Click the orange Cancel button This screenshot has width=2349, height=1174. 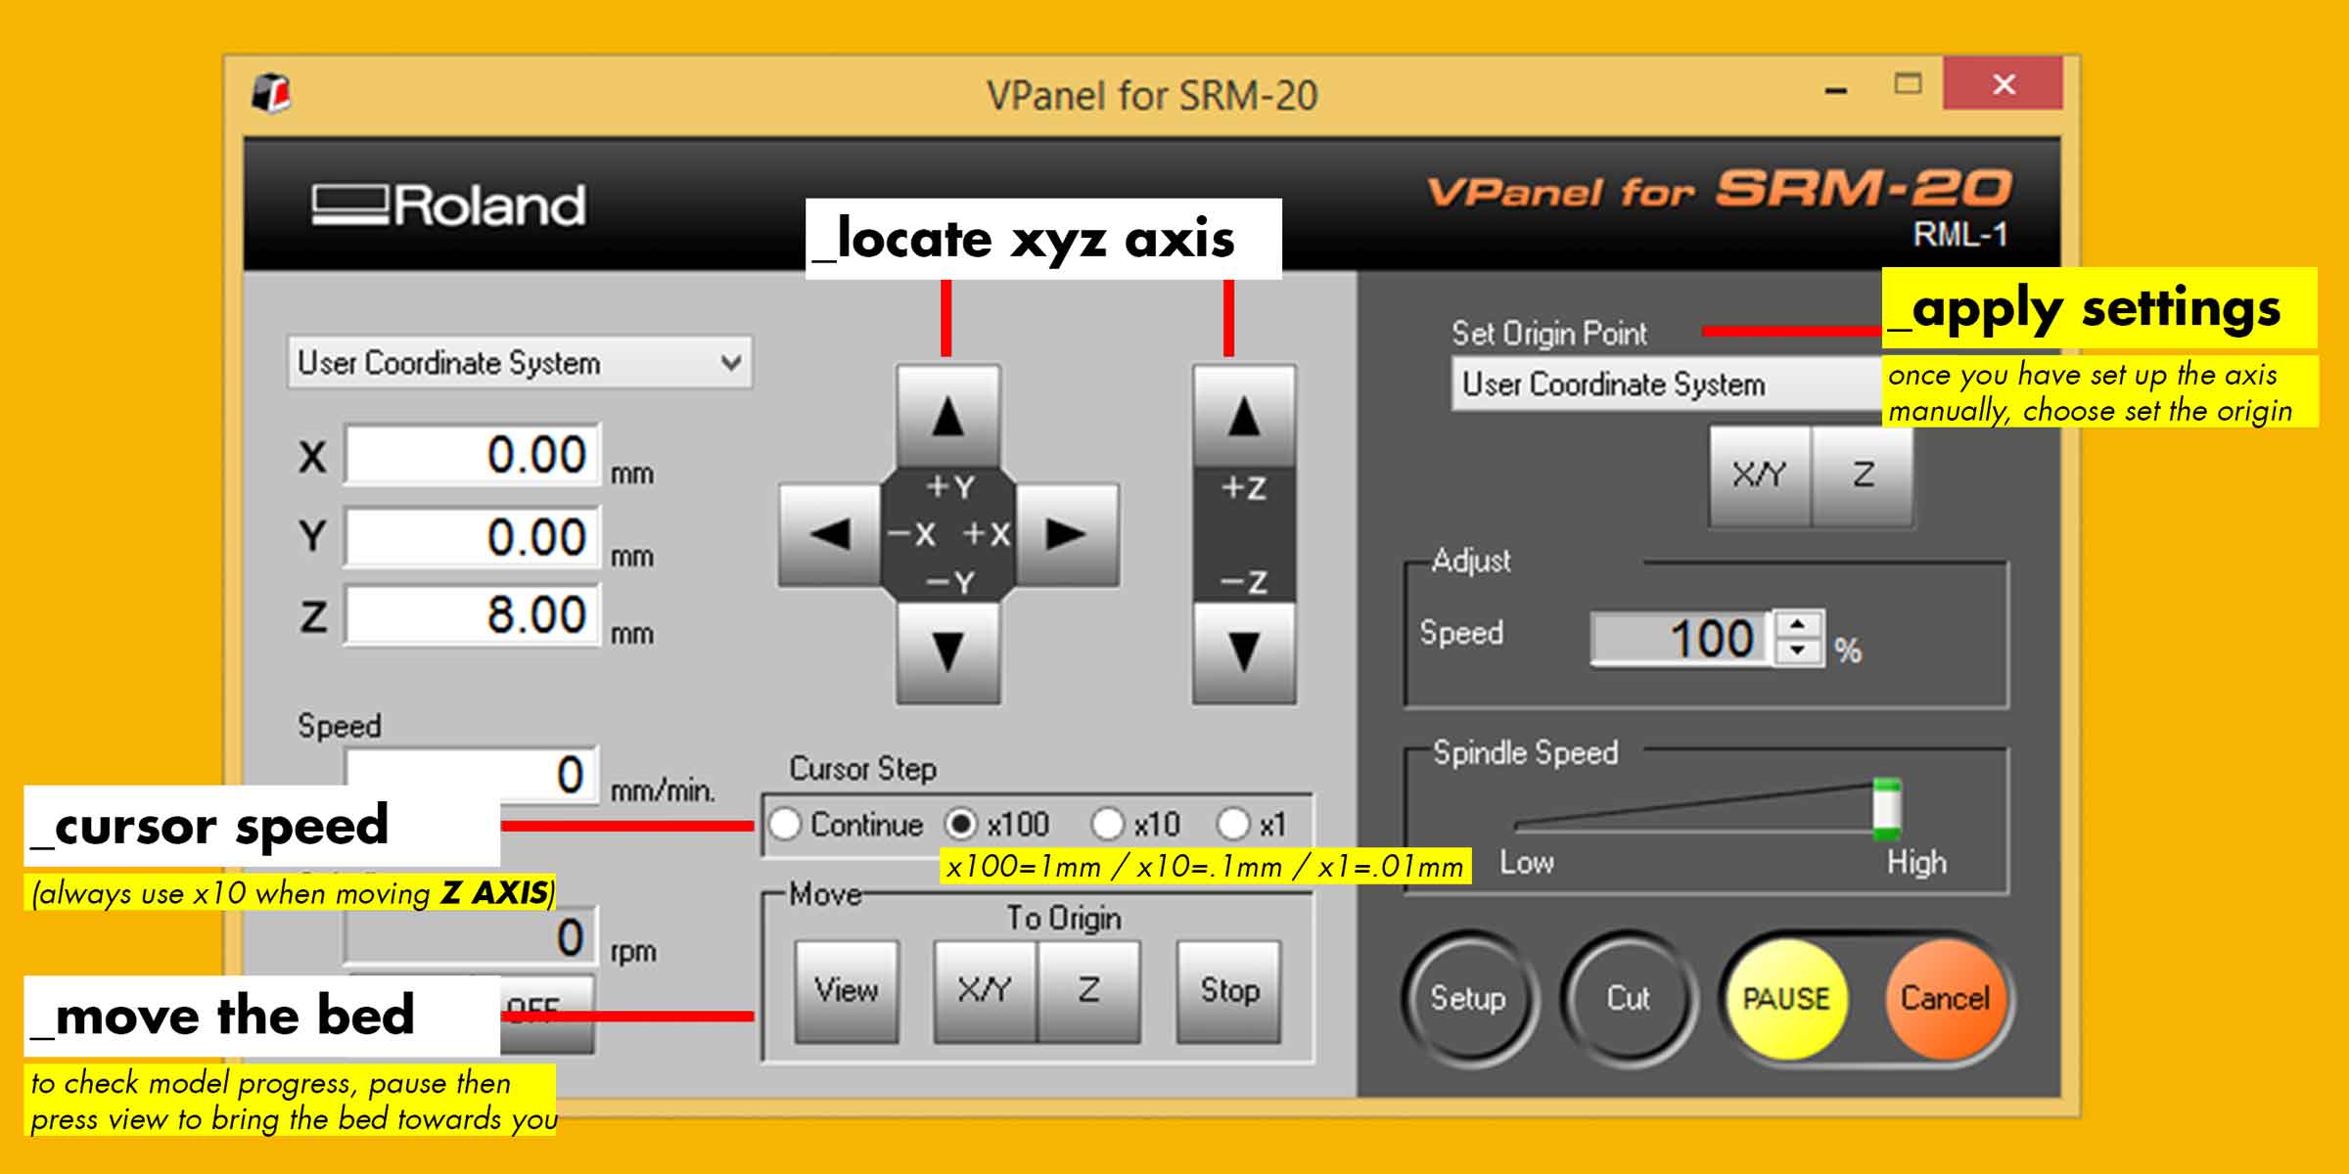(x=1944, y=998)
